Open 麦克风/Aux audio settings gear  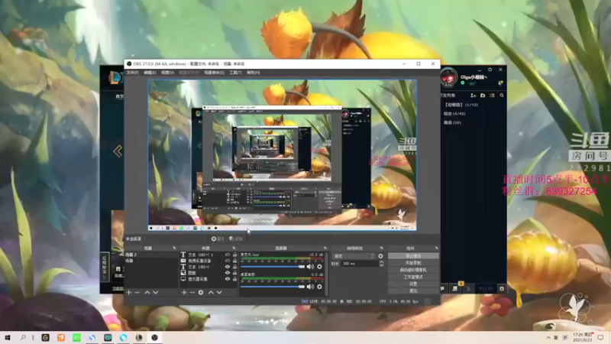coord(319,267)
